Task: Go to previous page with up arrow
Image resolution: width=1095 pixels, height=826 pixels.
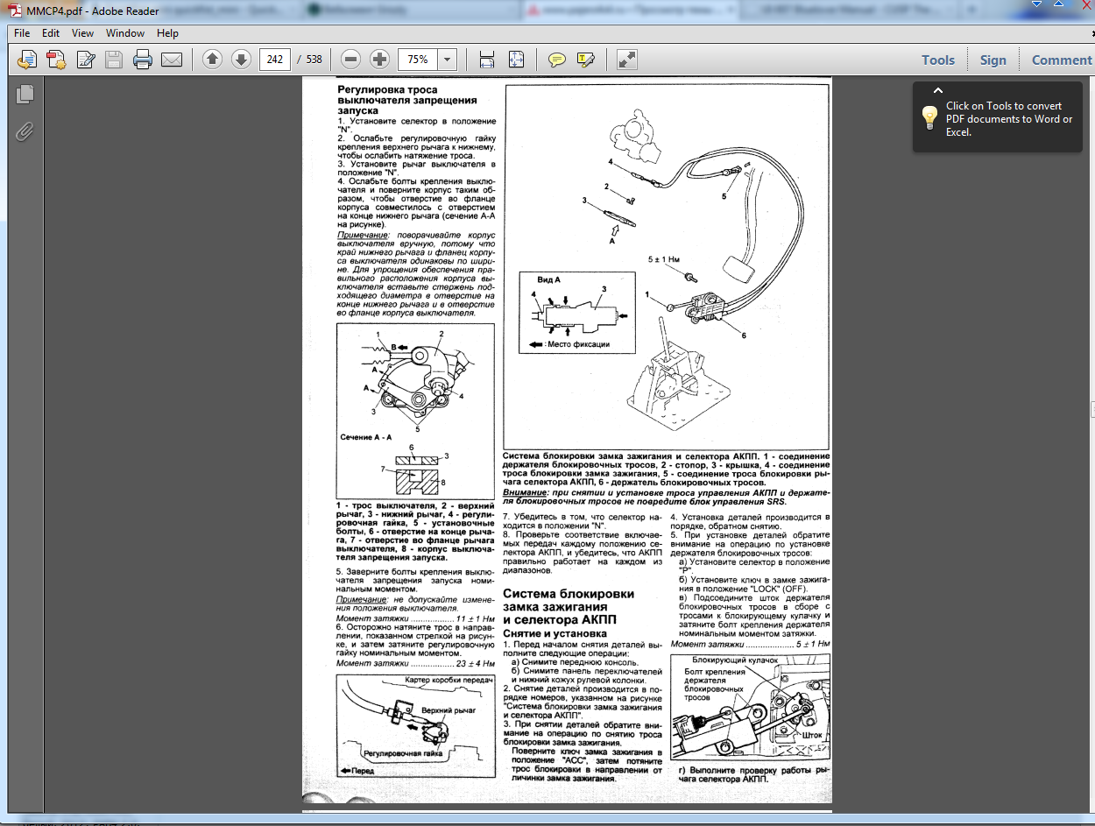Action: click(x=212, y=60)
